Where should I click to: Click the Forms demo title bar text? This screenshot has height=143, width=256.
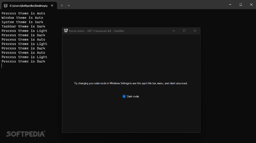click(96, 31)
